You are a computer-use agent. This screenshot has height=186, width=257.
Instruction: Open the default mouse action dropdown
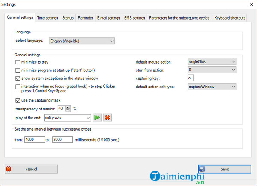click(212, 61)
